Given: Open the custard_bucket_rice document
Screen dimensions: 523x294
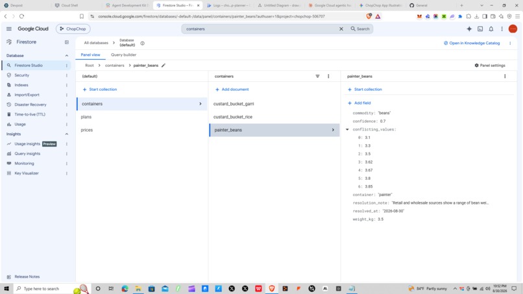Looking at the screenshot, I should [x=274, y=117].
